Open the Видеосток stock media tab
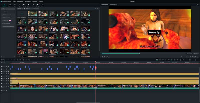Screen dimensions: 200x103 [x=10, y=5]
